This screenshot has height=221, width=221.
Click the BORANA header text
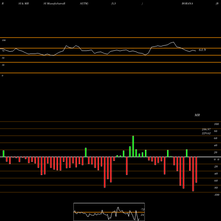(187, 4)
